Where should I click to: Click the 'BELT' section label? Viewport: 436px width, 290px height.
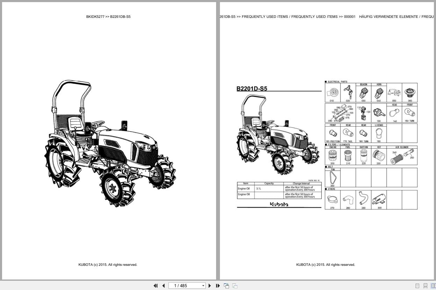click(x=331, y=167)
